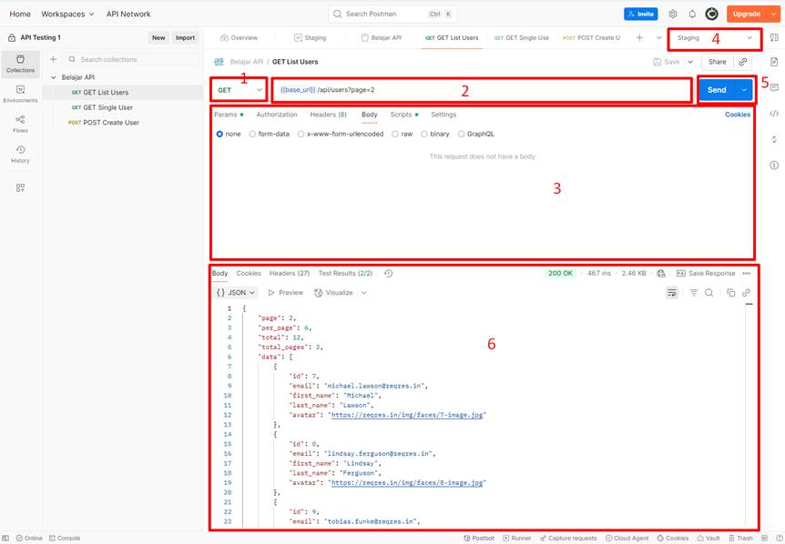The height and width of the screenshot is (544, 785).
Task: Click the Cookies link in request panel
Action: 738,115
